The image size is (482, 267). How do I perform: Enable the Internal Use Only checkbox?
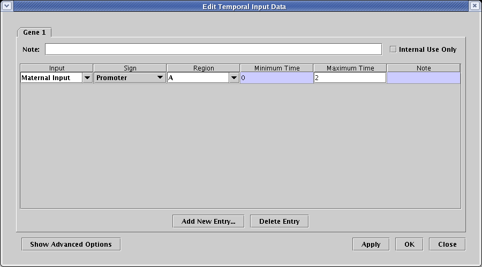coord(394,50)
